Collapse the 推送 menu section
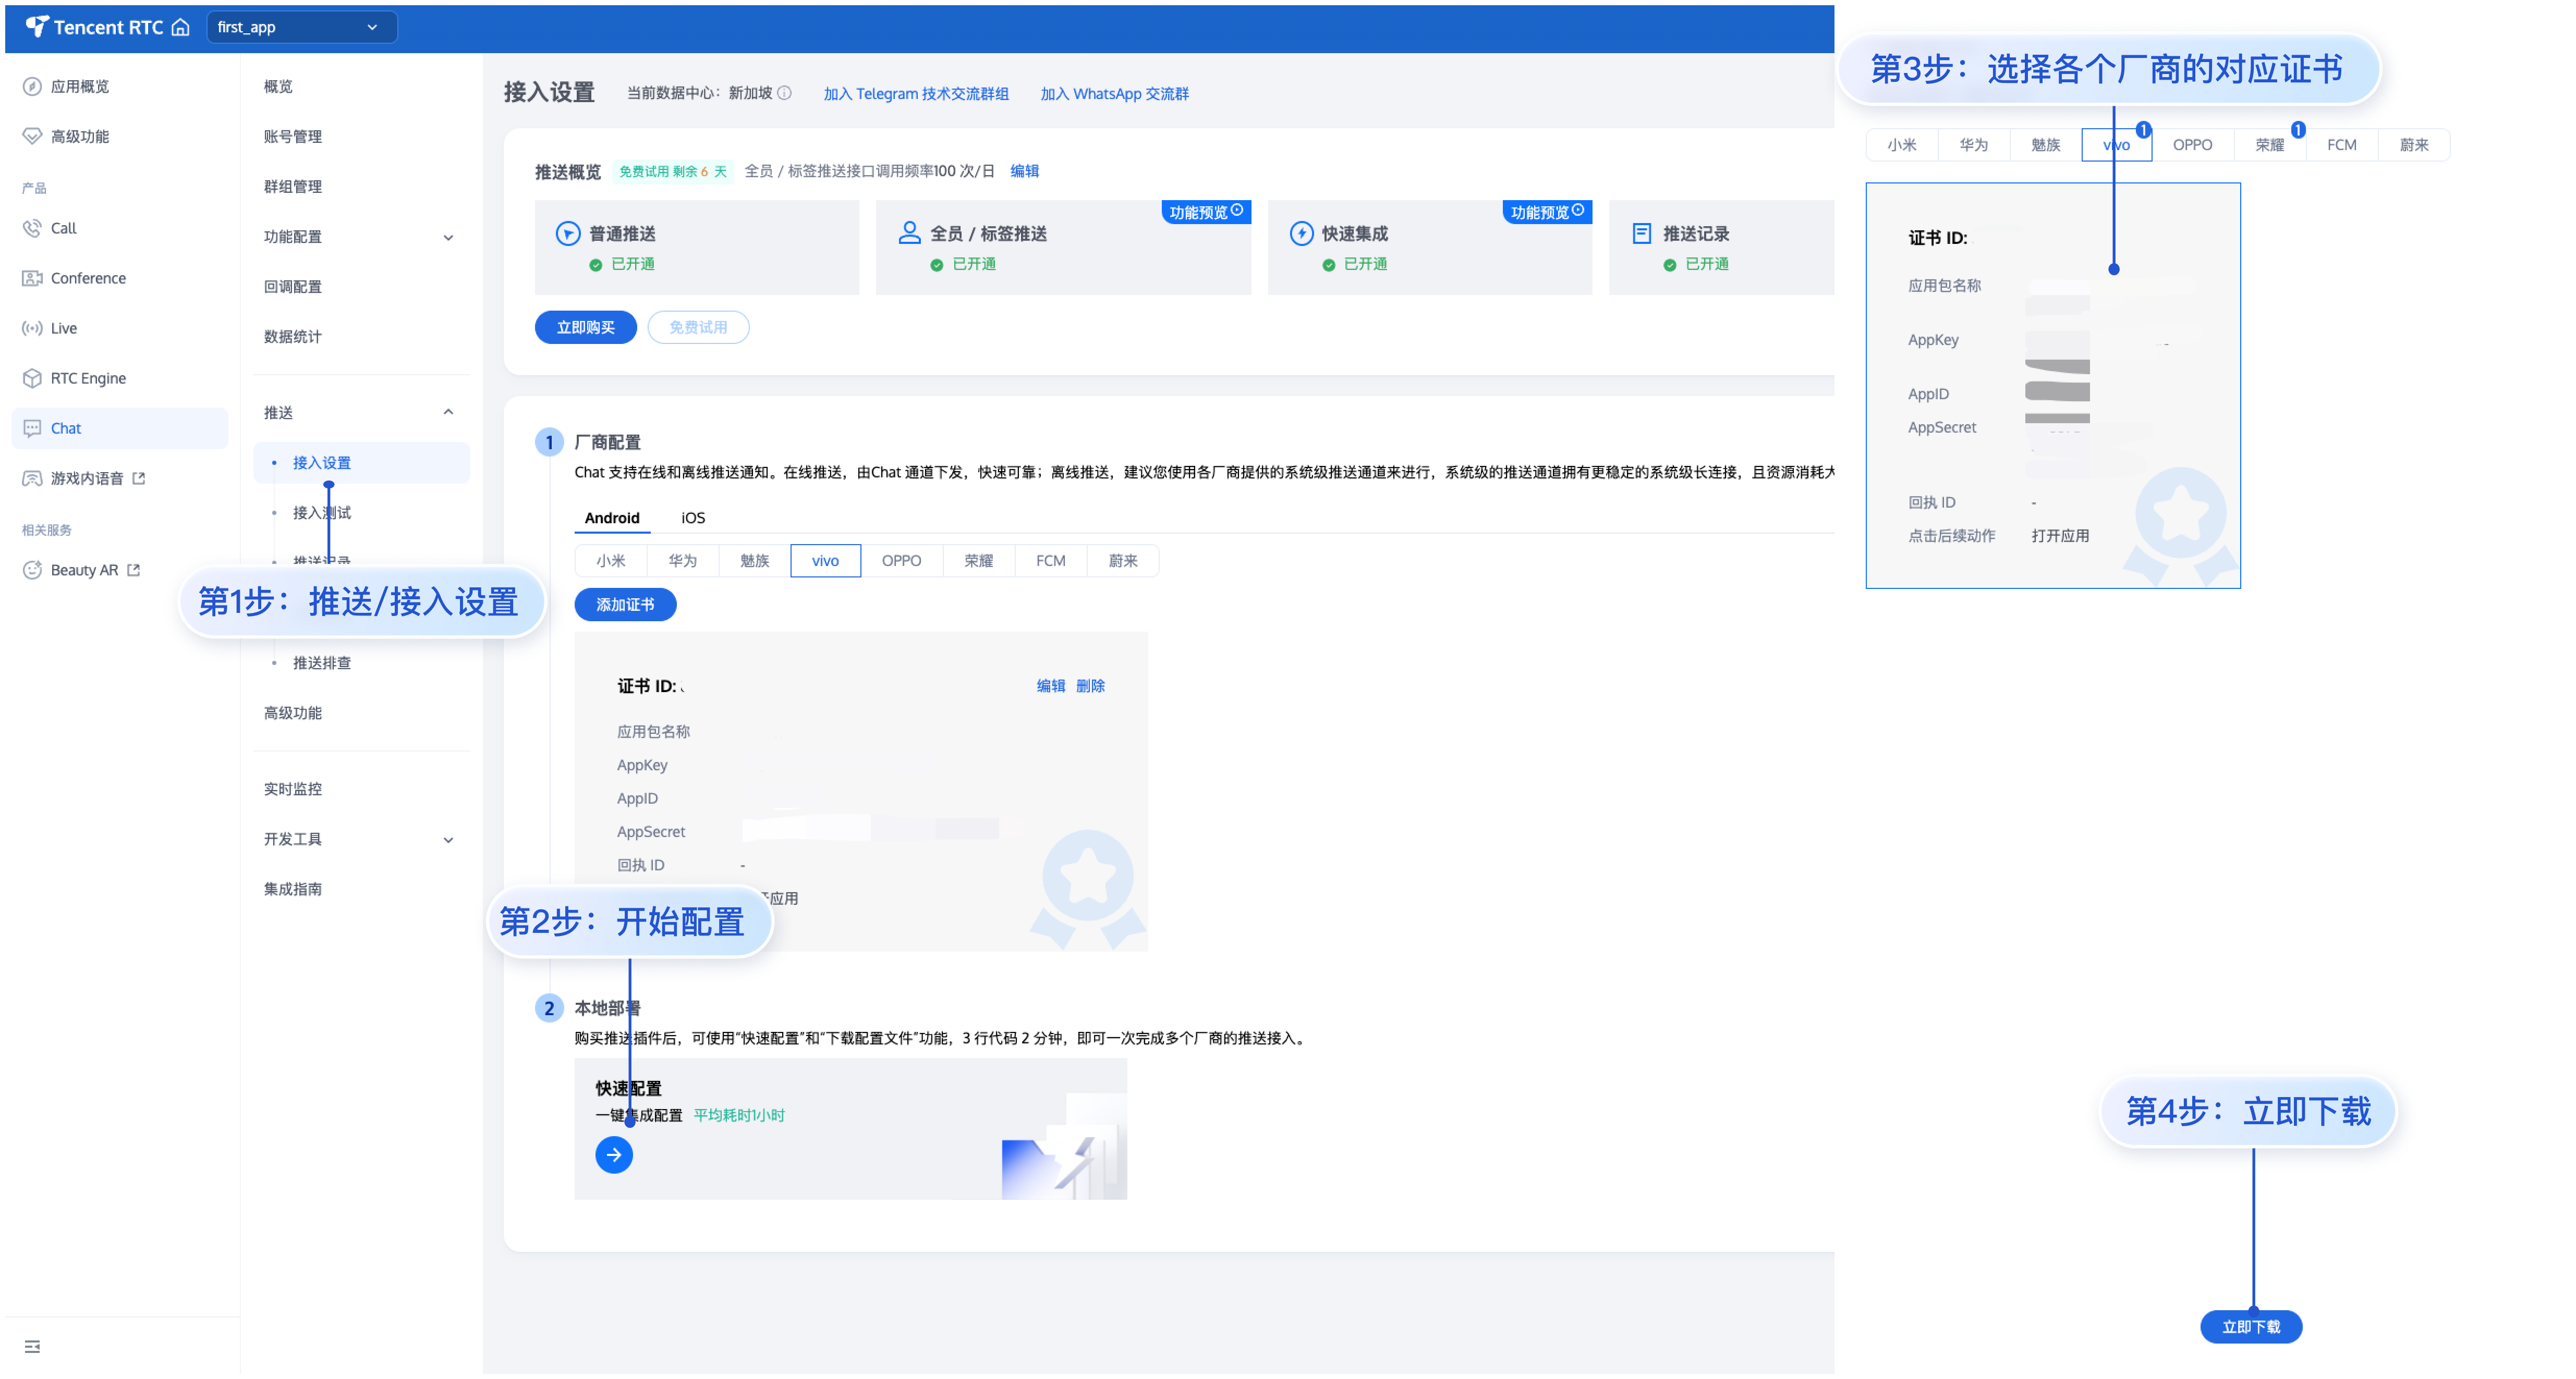 coord(448,412)
